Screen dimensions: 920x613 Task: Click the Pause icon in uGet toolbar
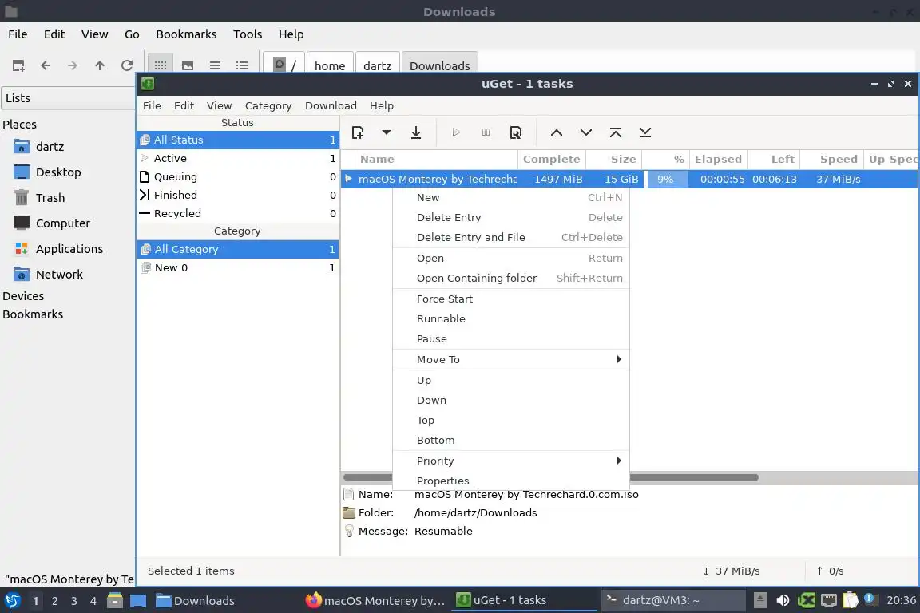tap(486, 132)
